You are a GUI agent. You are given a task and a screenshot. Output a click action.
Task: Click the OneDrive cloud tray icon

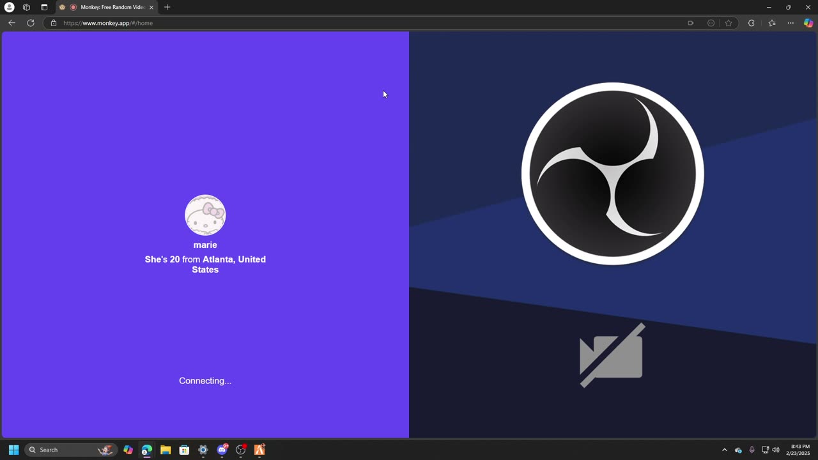click(x=738, y=450)
